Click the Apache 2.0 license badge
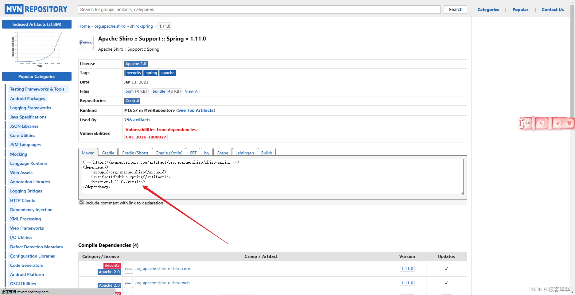This screenshot has width=575, height=295. (x=136, y=64)
